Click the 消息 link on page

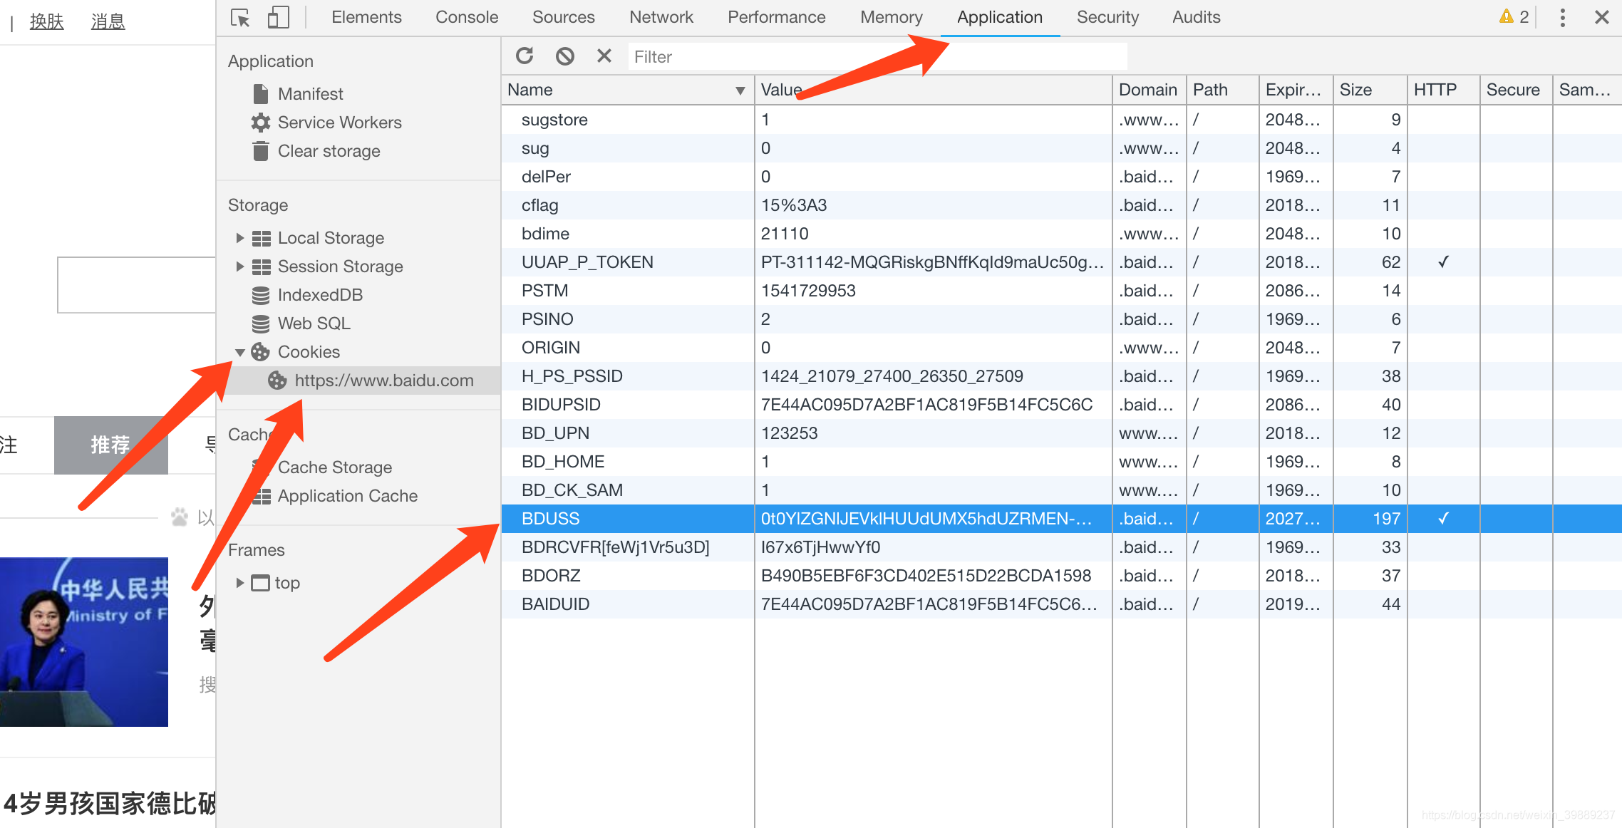point(108,21)
